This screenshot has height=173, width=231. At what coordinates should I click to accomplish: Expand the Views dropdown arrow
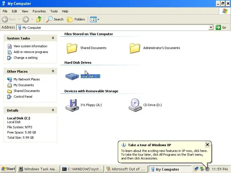98,19
